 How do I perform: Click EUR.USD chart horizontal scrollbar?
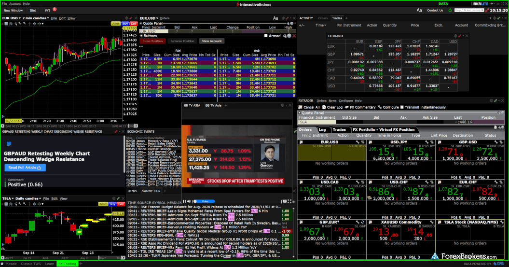tap(69, 126)
